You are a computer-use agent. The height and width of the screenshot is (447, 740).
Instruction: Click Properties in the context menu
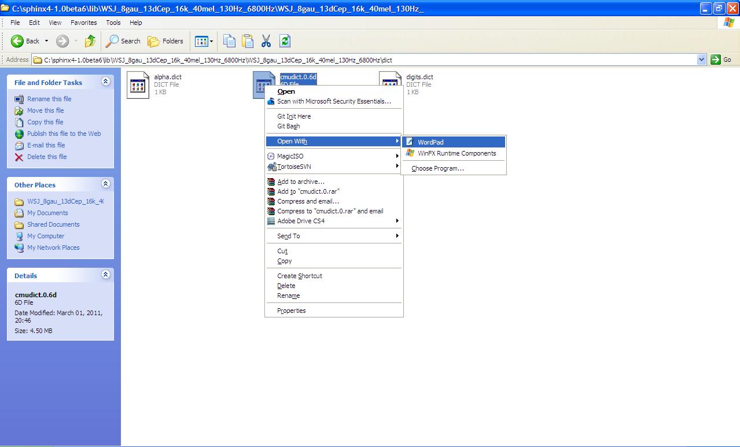coord(334,311)
